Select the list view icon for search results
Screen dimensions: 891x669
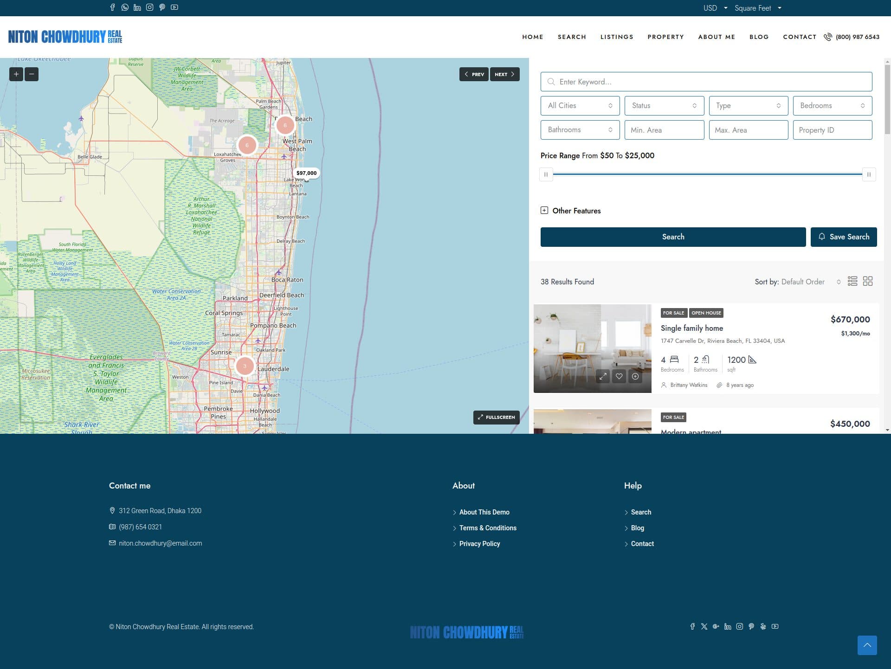[852, 281]
